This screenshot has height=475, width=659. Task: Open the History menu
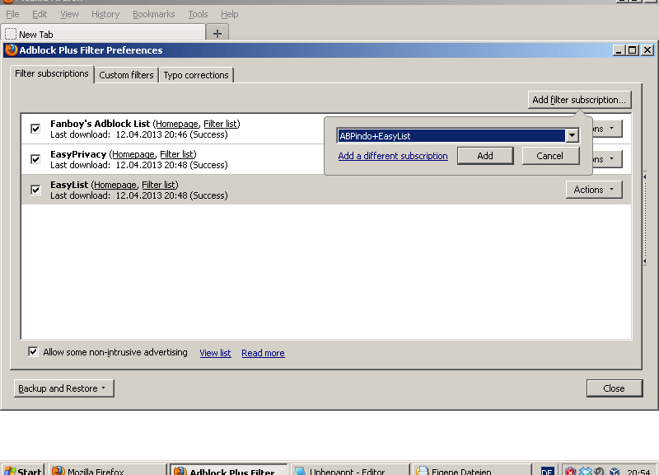click(105, 14)
